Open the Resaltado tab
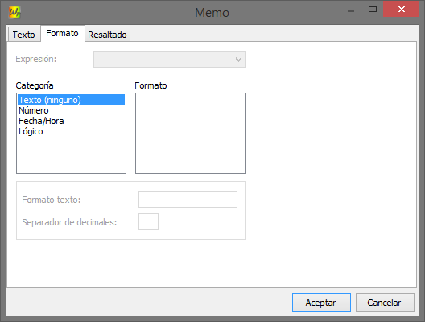The height and width of the screenshot is (322, 425). point(107,35)
